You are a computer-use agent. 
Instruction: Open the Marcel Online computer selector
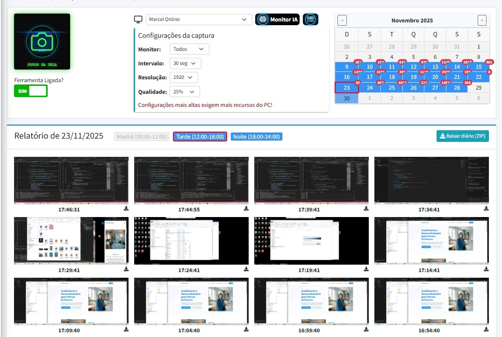coord(199,20)
